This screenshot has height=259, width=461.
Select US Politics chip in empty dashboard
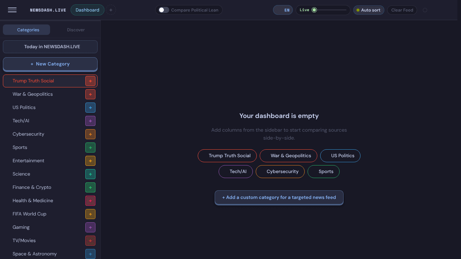click(x=340, y=156)
